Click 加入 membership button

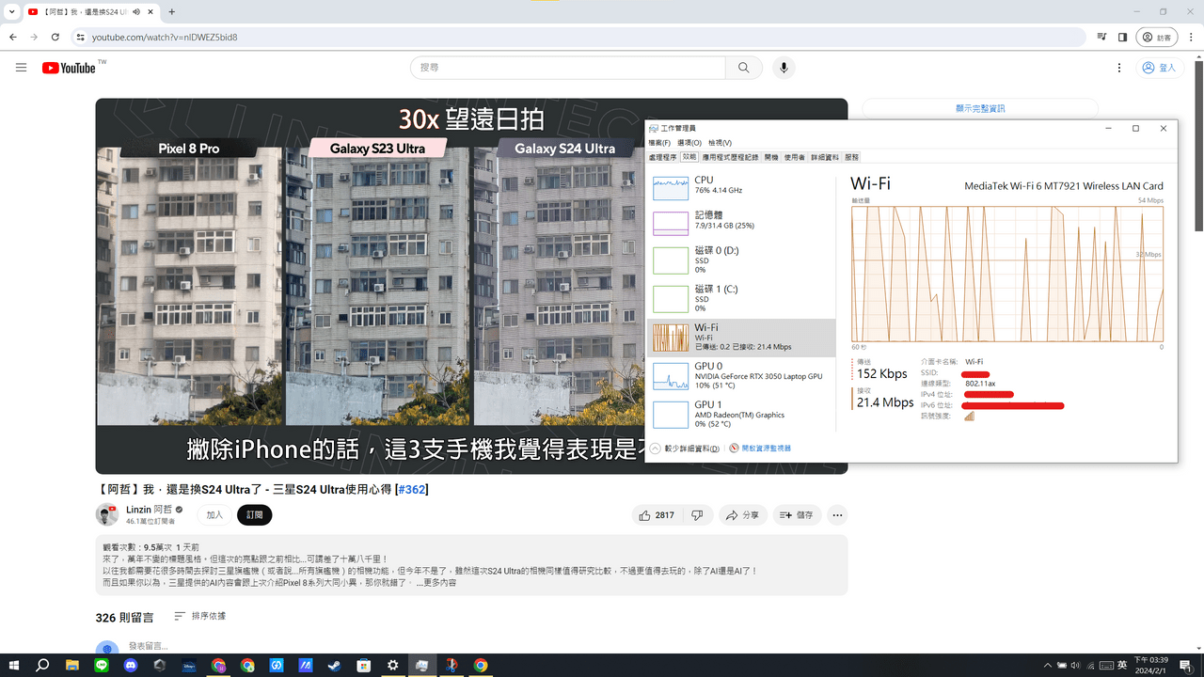(x=214, y=515)
